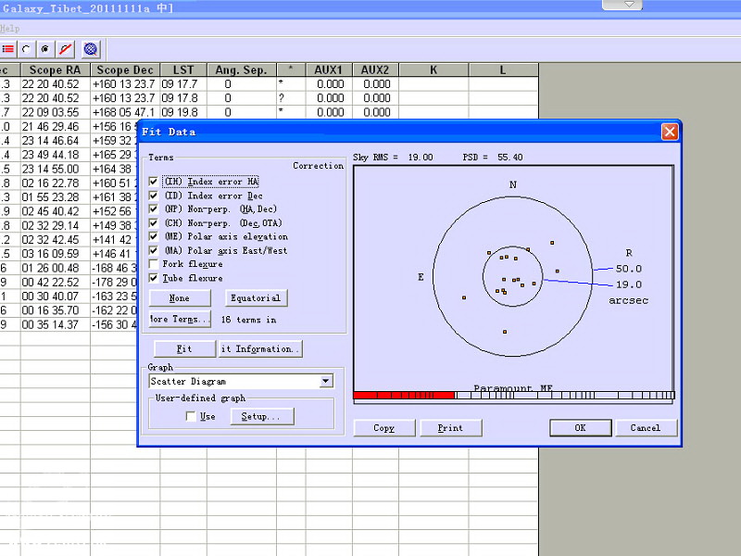Image resolution: width=741 pixels, height=556 pixels.
Task: Tick the user-defined graph Use checkbox
Action: 191,417
